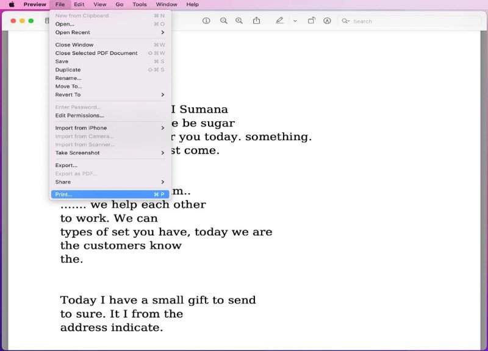Image resolution: width=488 pixels, height=351 pixels.
Task: Click the Markup toolbar circle-A icon
Action: point(327,21)
